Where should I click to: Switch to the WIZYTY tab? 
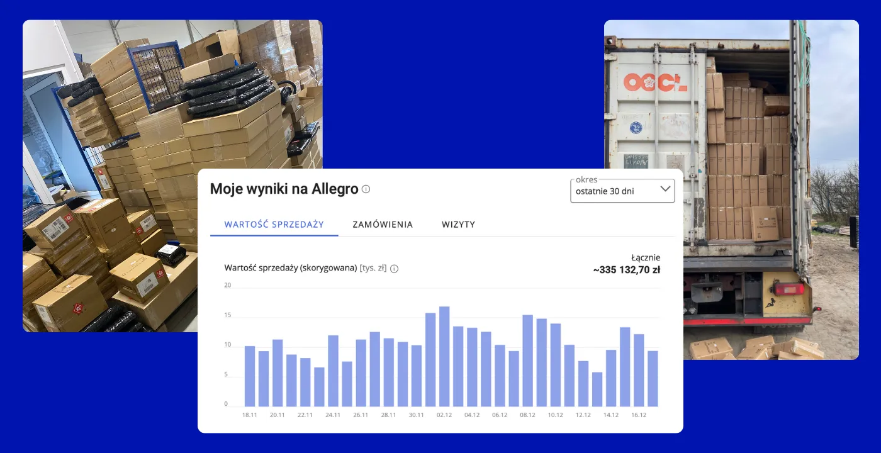[458, 225]
